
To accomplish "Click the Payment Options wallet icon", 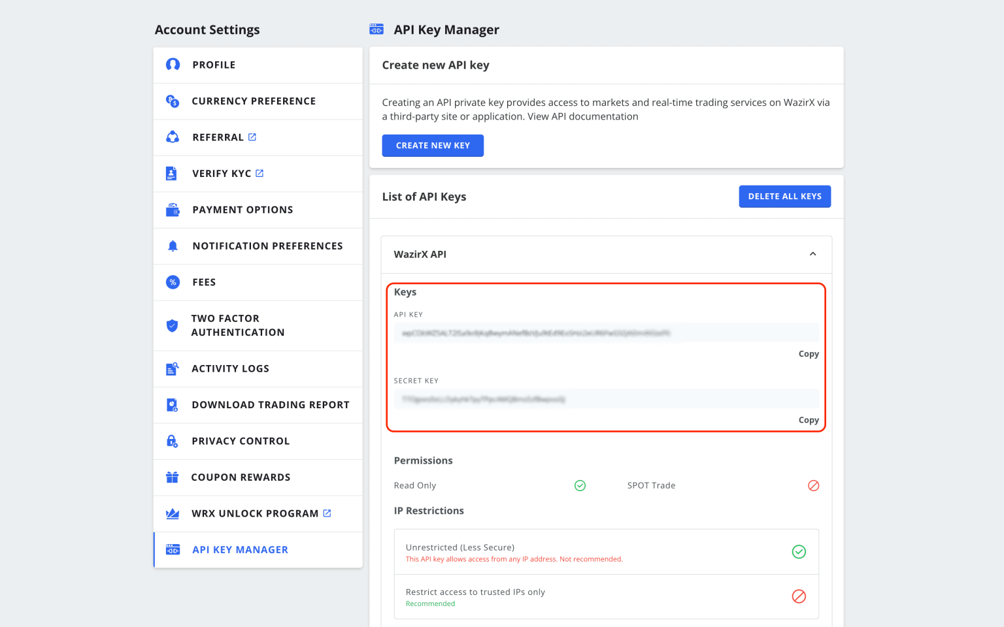I will pos(173,210).
